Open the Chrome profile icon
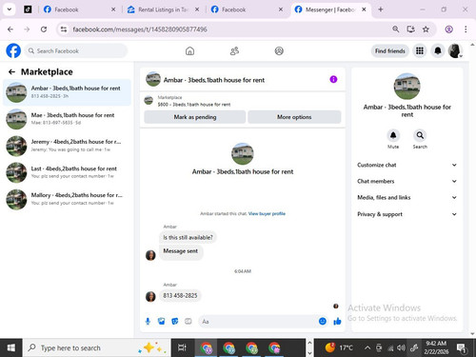Image resolution: width=476 pixels, height=357 pixels. (x=448, y=30)
